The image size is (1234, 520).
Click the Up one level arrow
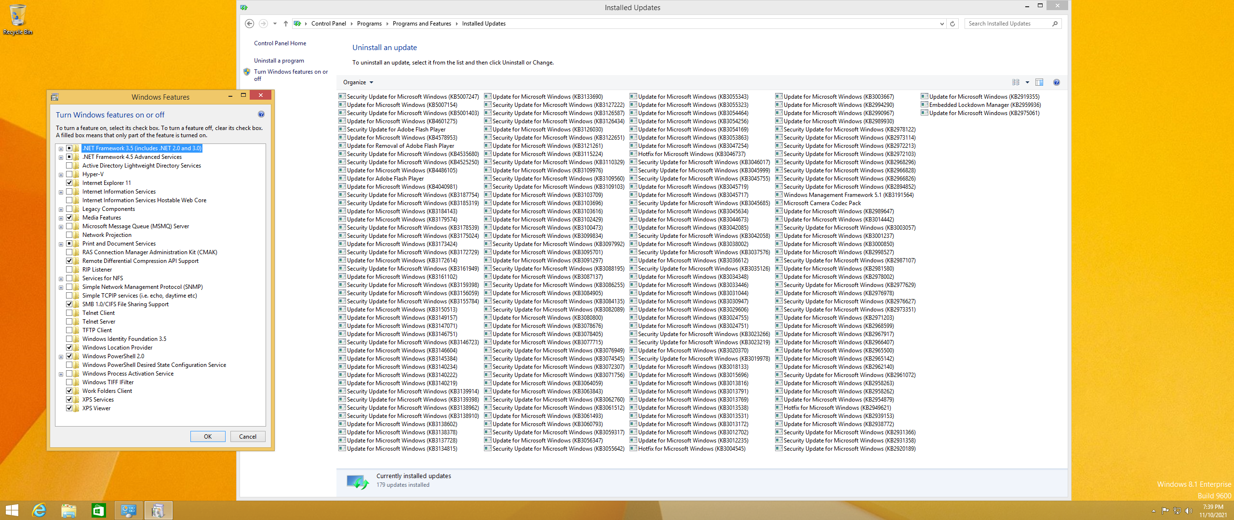click(286, 24)
